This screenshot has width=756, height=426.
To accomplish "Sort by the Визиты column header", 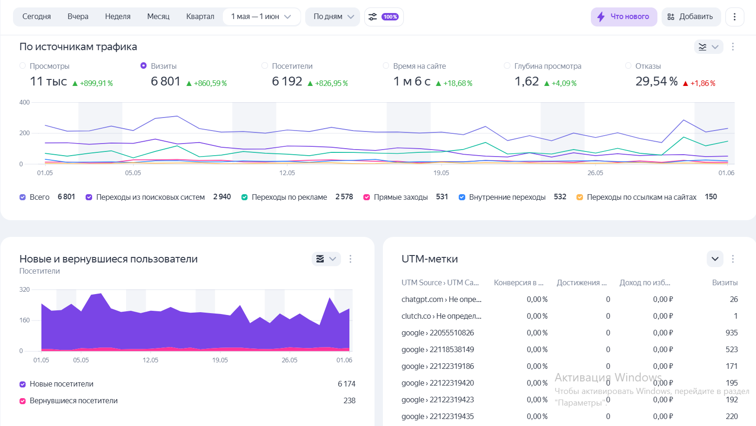I will pos(724,282).
